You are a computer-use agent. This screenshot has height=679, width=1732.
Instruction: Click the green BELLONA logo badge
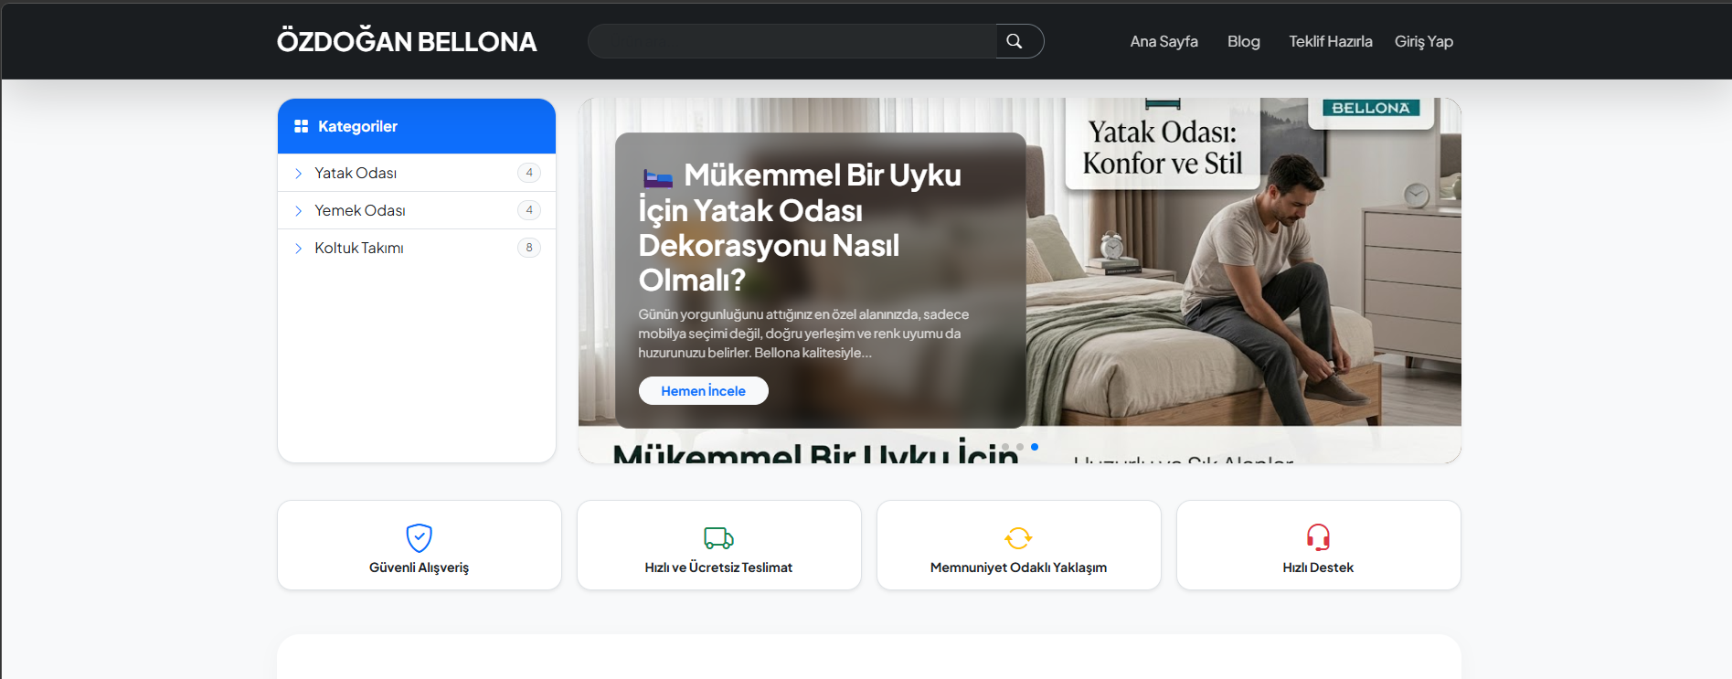1370,109
